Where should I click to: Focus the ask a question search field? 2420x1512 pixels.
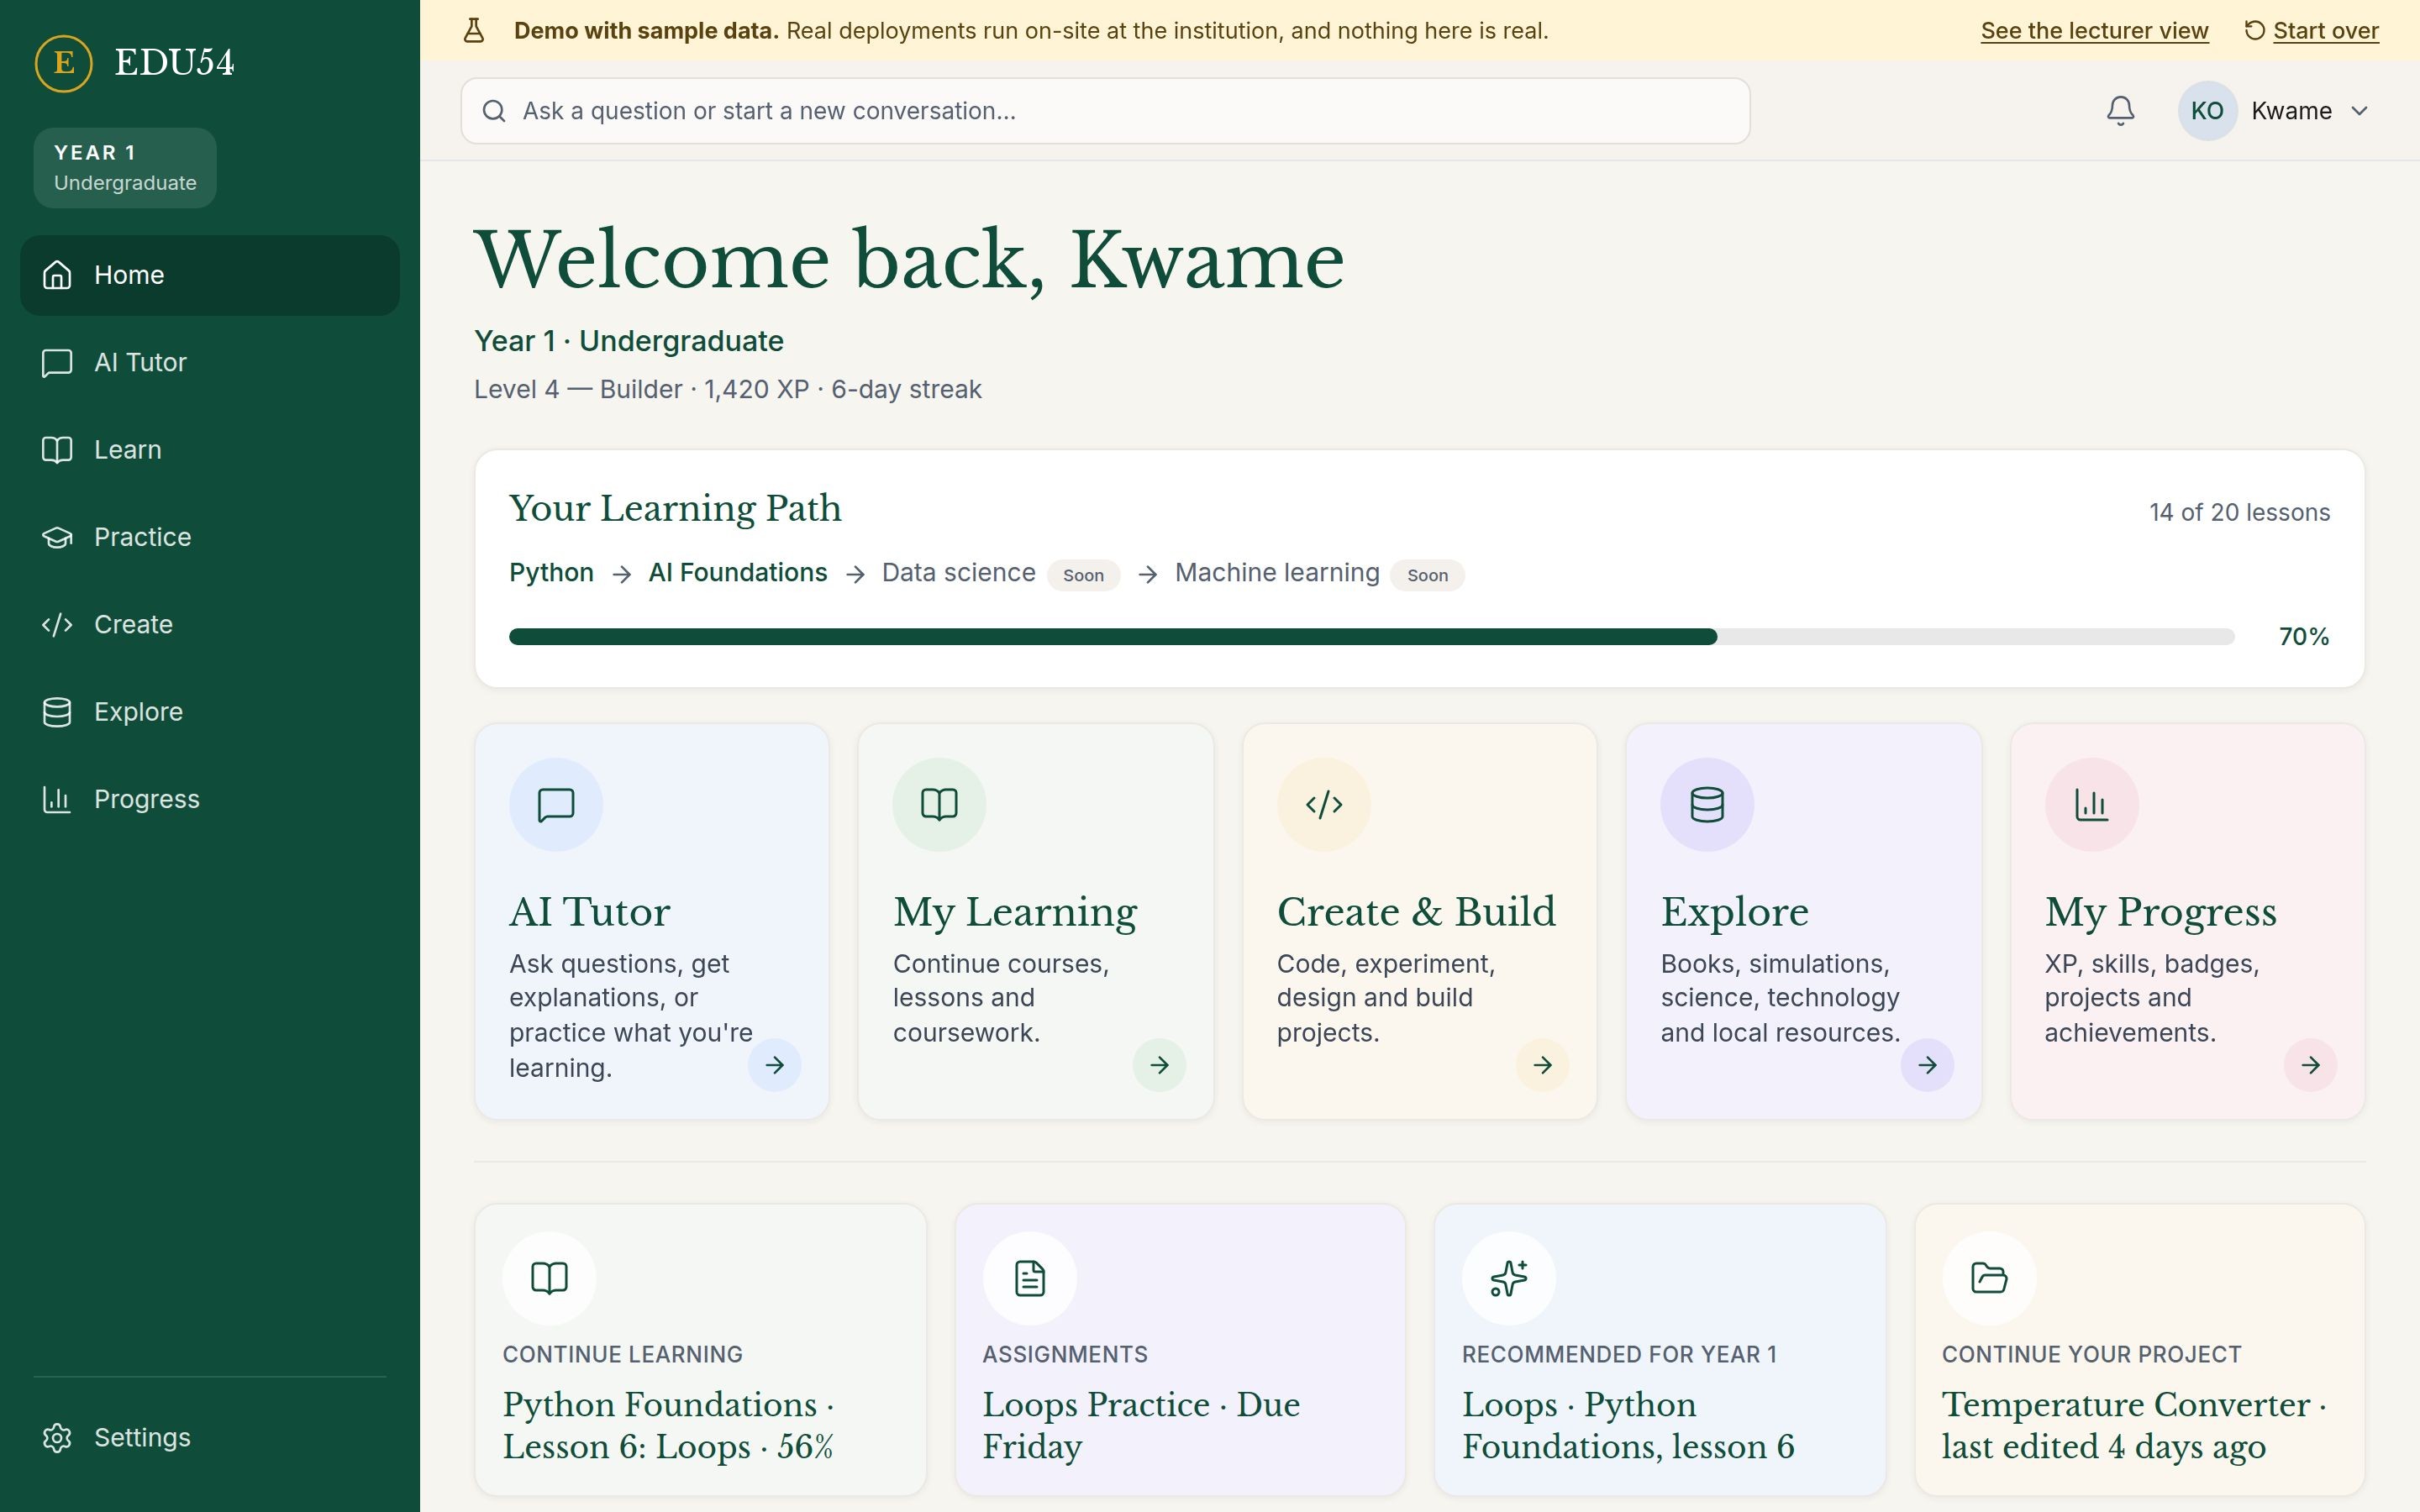pos(1105,111)
